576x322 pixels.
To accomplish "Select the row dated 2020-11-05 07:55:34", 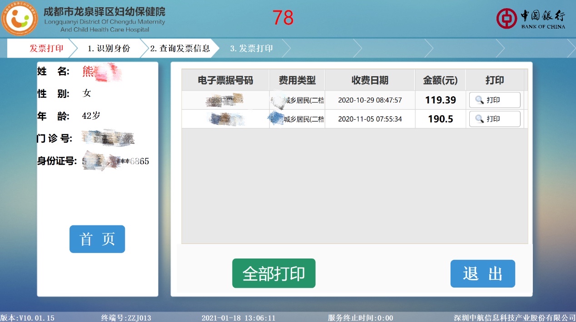I will click(370, 119).
